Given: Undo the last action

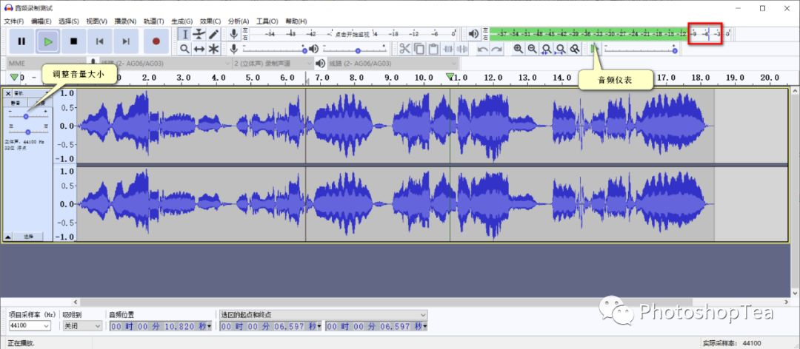Looking at the screenshot, I should 483,49.
